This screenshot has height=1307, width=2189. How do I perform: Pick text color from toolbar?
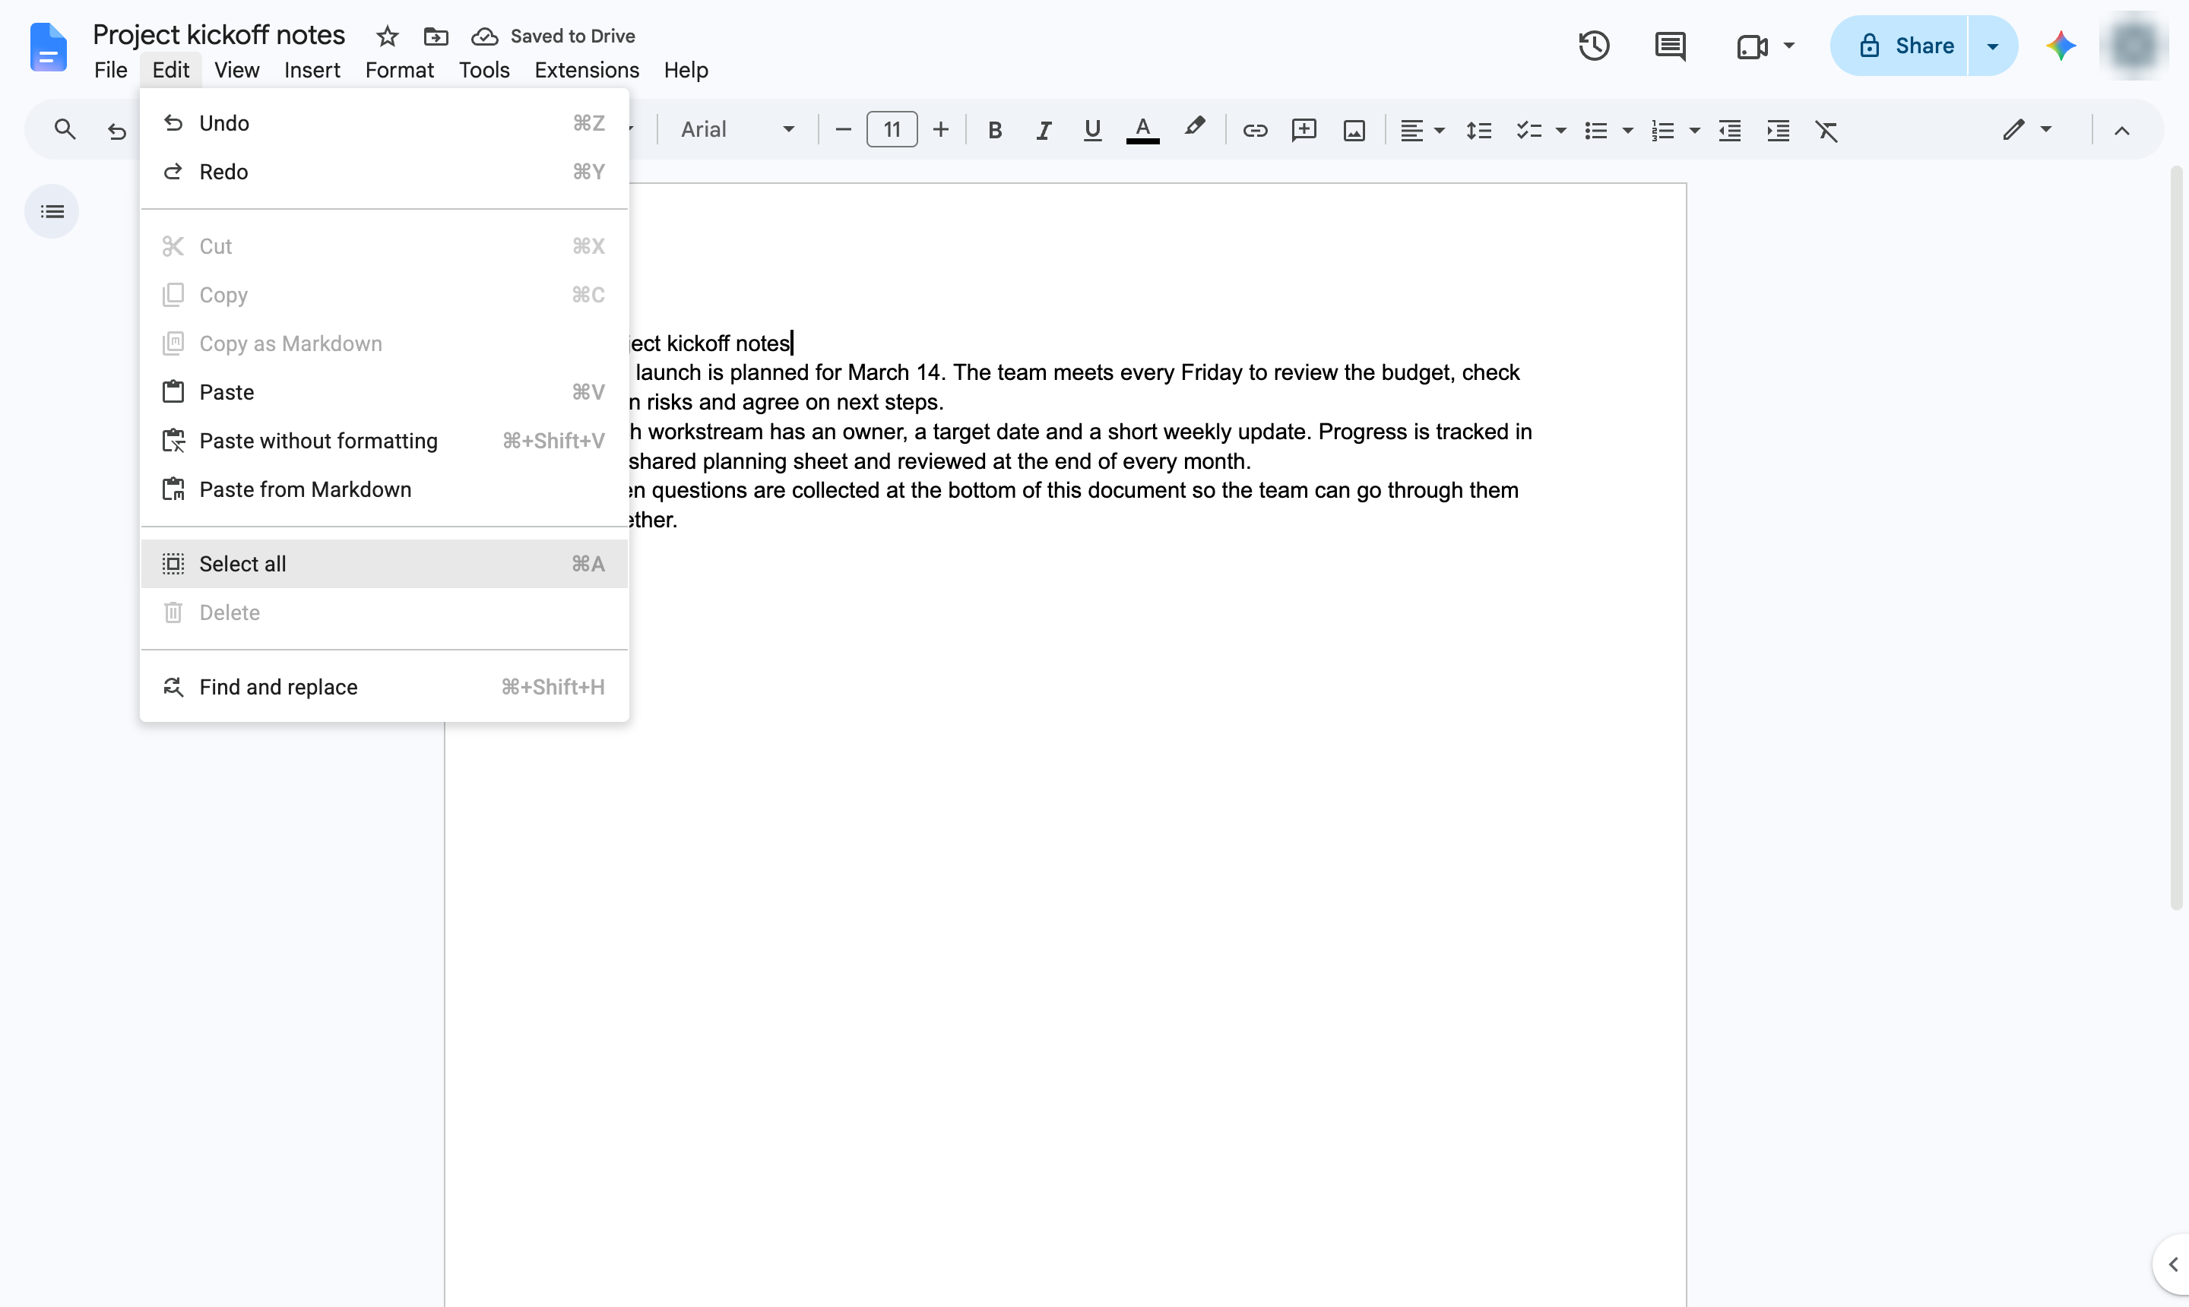click(x=1142, y=131)
